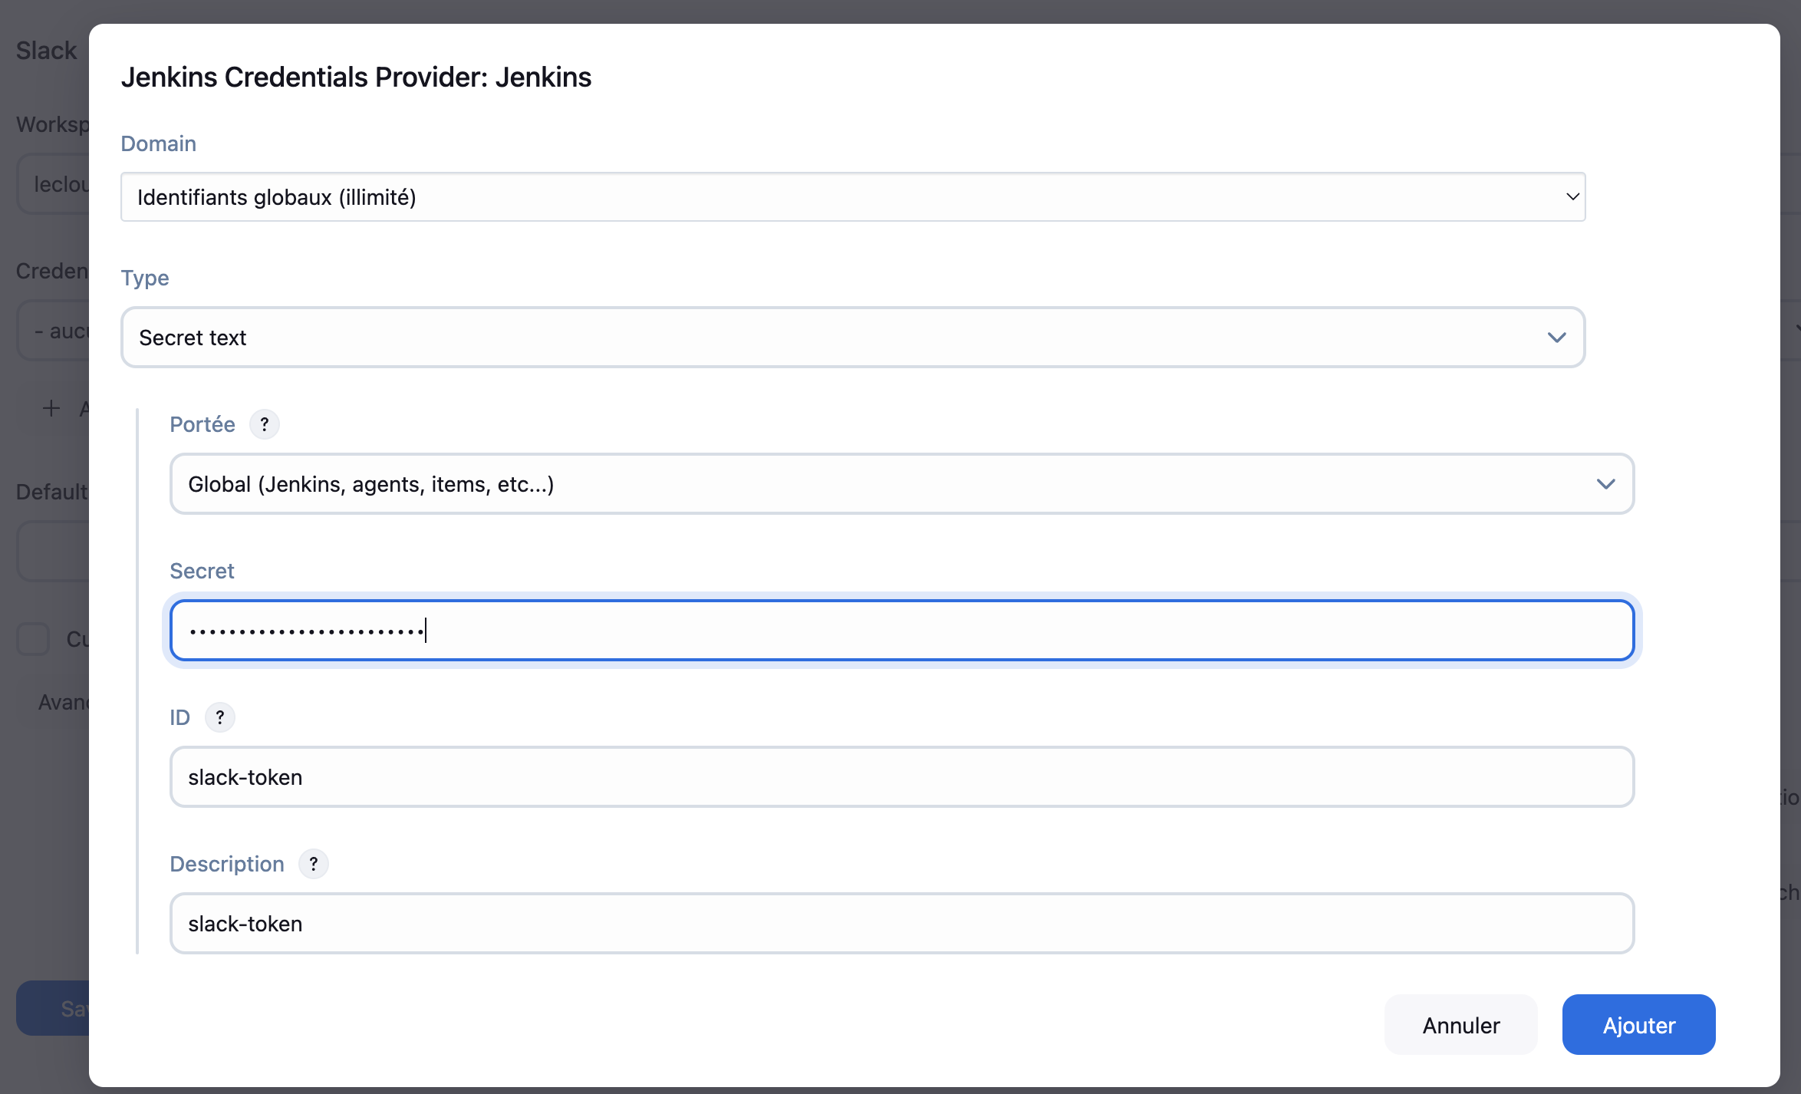Viewport: 1801px width, 1094px height.
Task: Open the Domain dropdown
Action: tap(852, 197)
